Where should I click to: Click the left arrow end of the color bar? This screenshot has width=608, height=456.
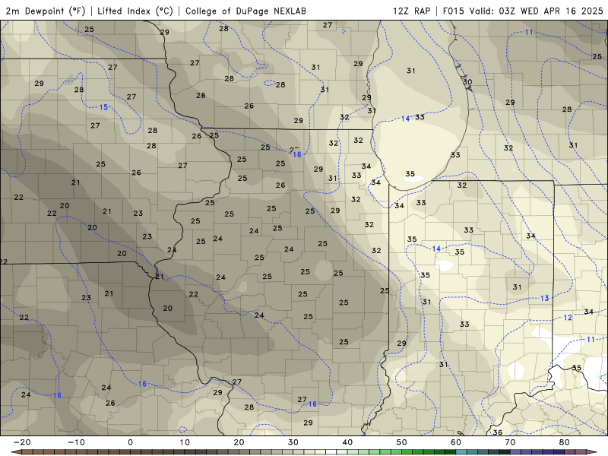16,452
